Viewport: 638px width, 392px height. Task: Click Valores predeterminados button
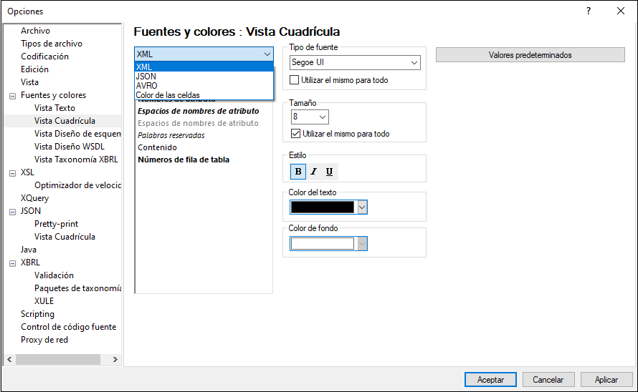[530, 55]
